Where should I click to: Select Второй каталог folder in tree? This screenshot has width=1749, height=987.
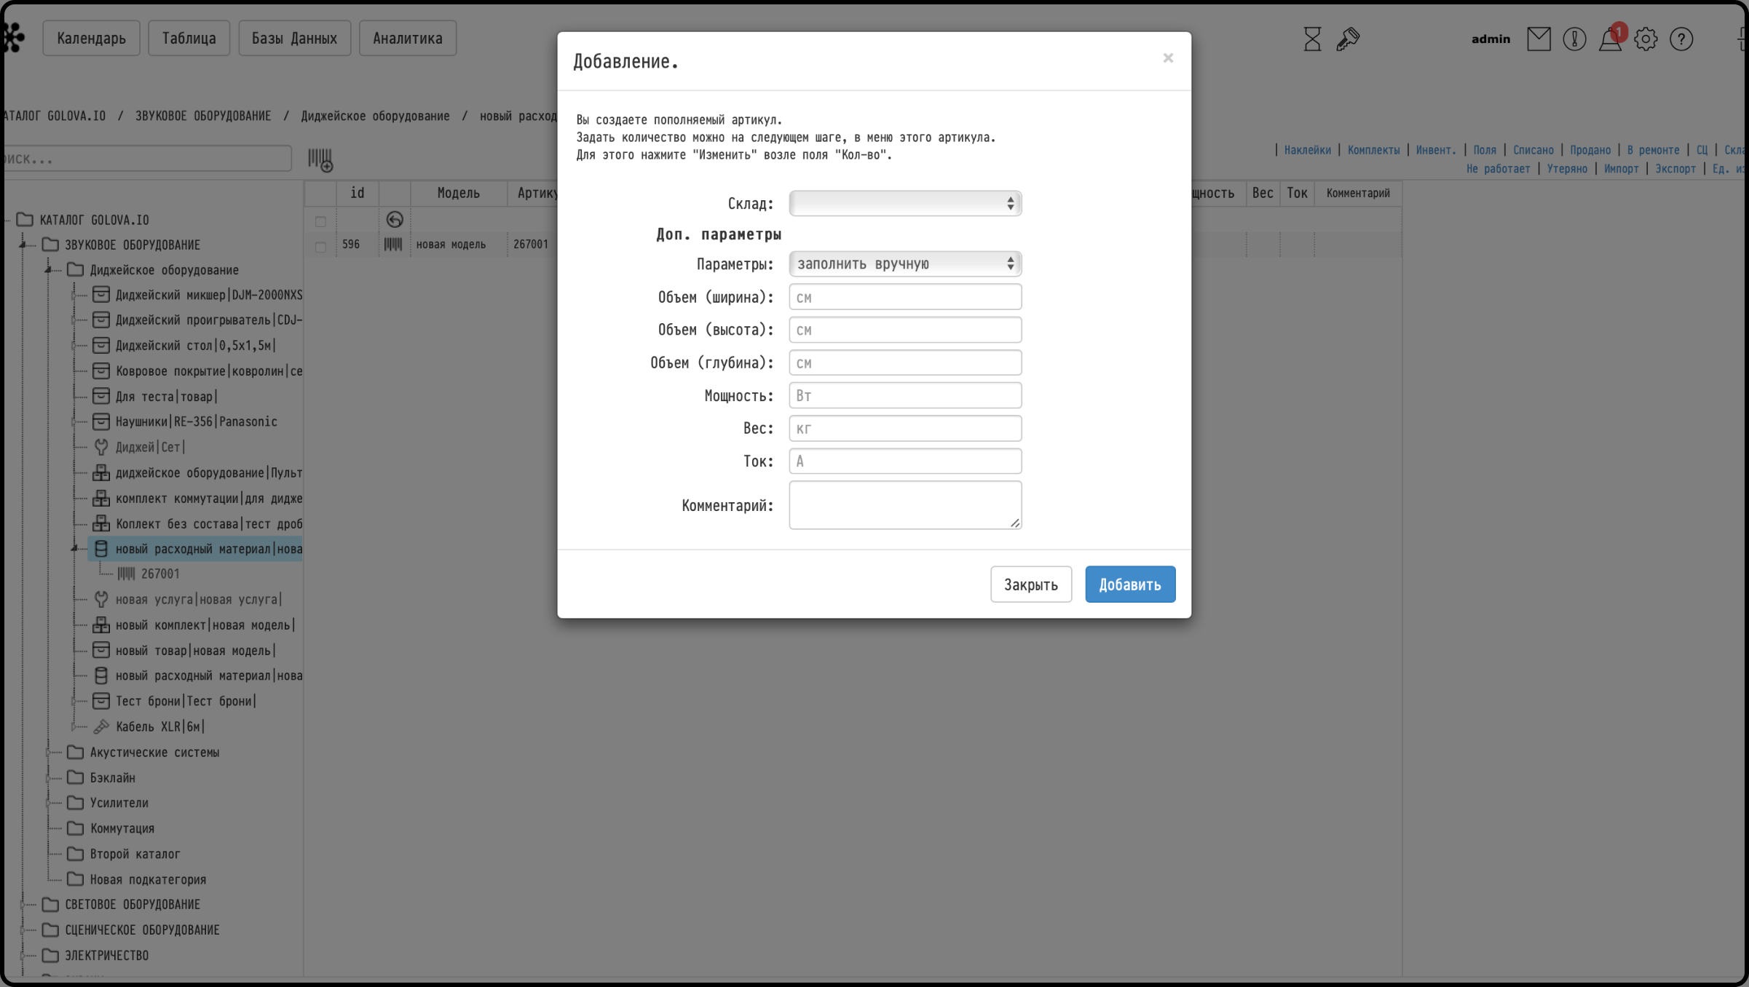(135, 854)
